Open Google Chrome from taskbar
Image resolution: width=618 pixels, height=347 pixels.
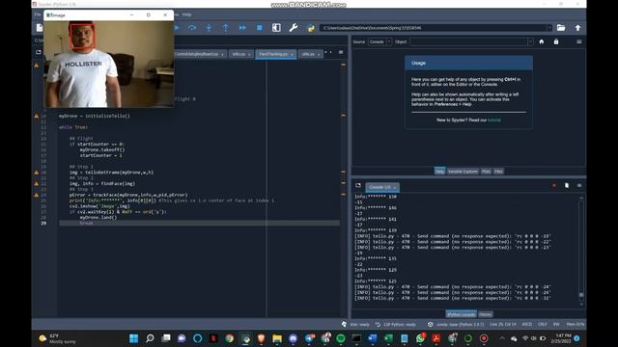coord(229,338)
